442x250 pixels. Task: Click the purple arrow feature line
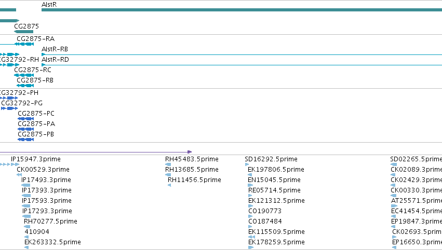[x=96, y=152]
